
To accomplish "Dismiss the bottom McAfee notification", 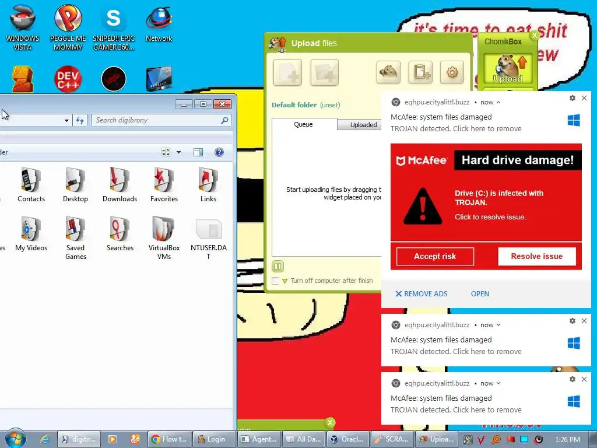I will coord(584,379).
